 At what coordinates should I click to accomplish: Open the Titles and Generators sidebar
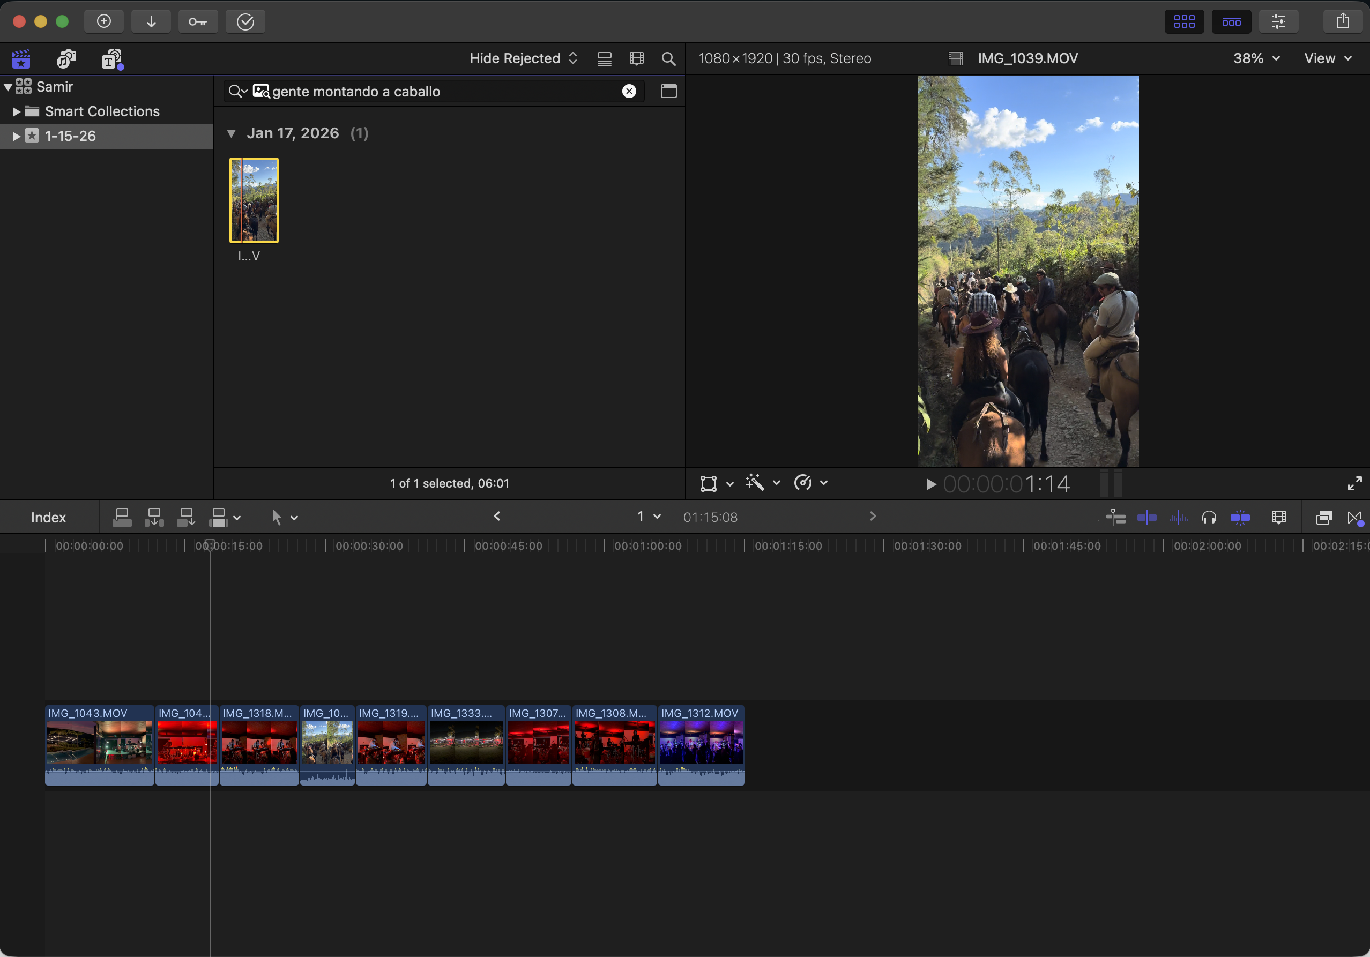[111, 58]
